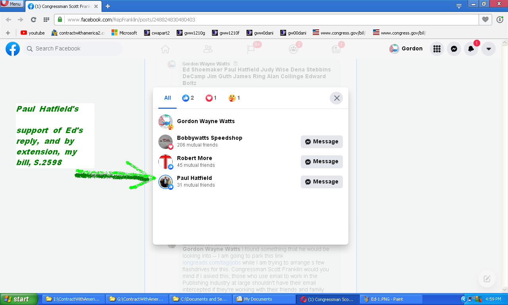Open the notifications bell
The width and height of the screenshot is (508, 305).
[471, 49]
